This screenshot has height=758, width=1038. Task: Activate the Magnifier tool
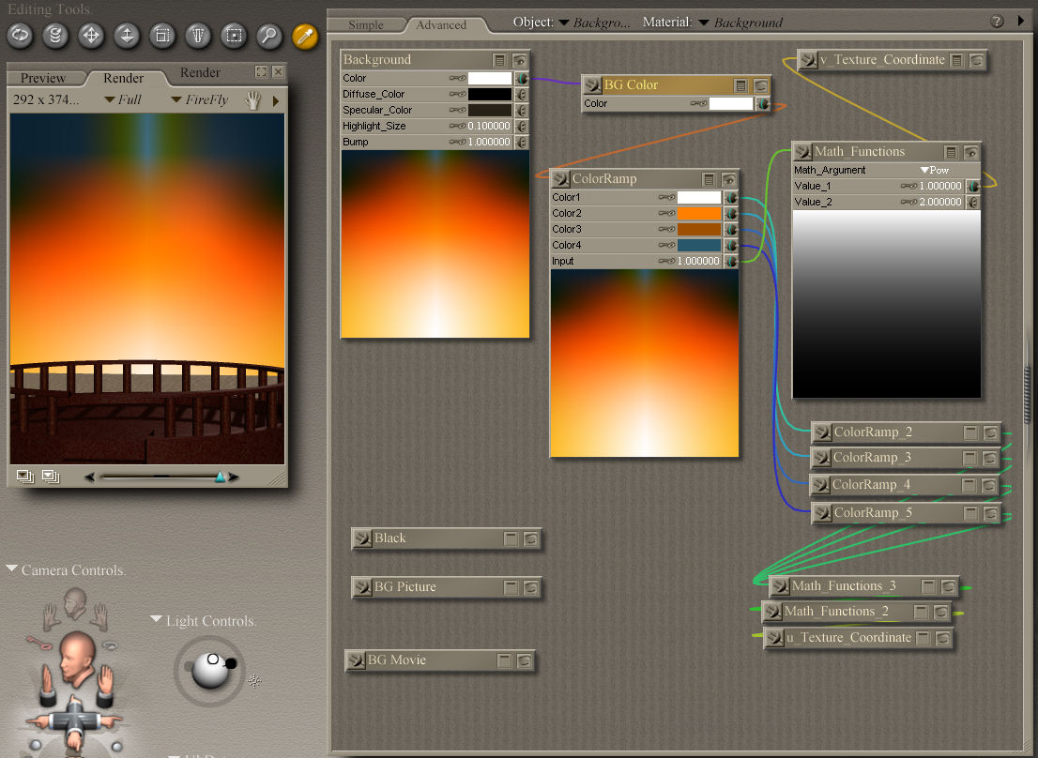269,36
